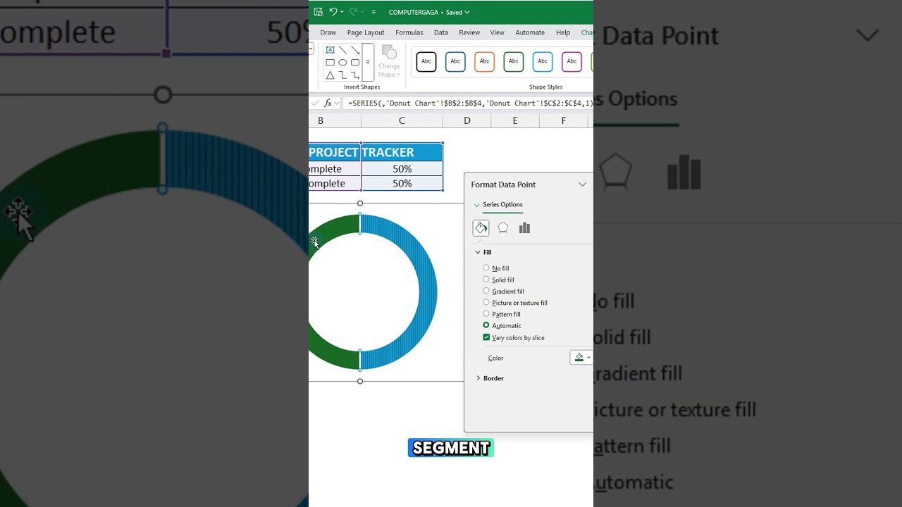This screenshot has height=507, width=902.
Task: Open the Page Layout ribbon tab
Action: [x=366, y=32]
